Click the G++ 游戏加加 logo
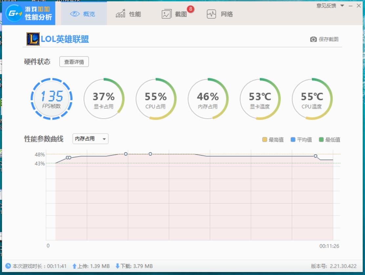Viewport: 365px width, 275px height. [29, 13]
